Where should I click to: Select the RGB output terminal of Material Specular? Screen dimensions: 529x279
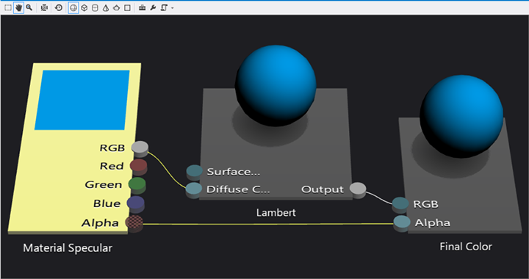[x=140, y=148]
